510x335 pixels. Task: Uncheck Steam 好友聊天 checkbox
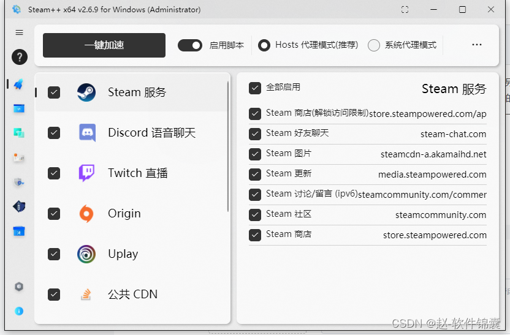[254, 134]
